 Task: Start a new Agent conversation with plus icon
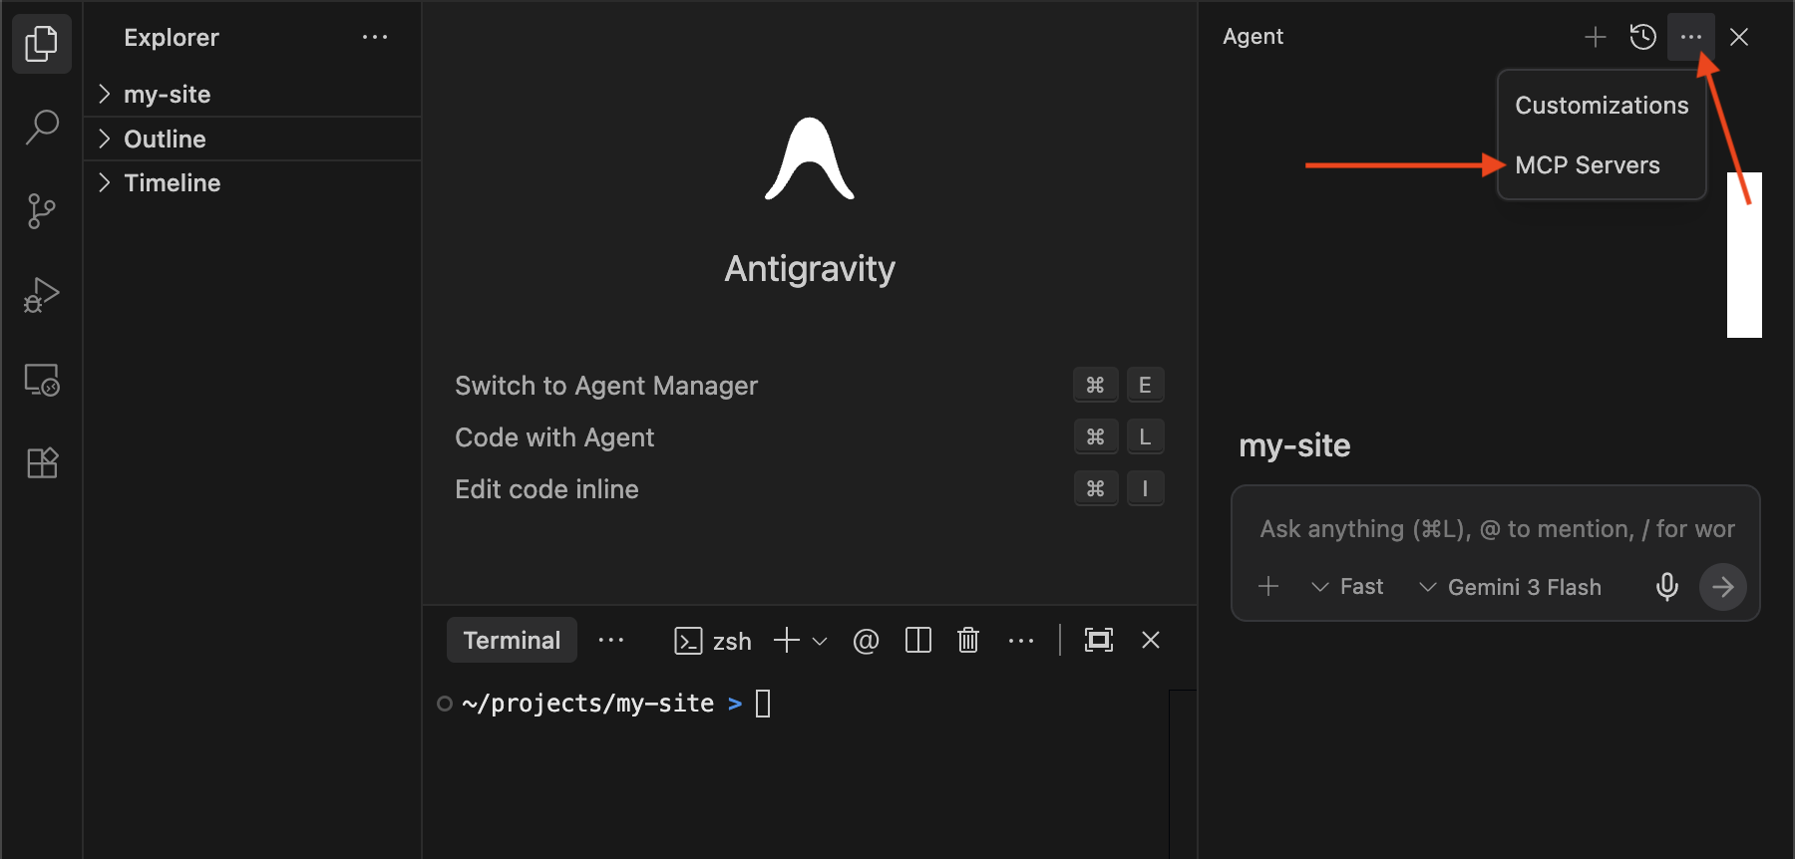1595,37
